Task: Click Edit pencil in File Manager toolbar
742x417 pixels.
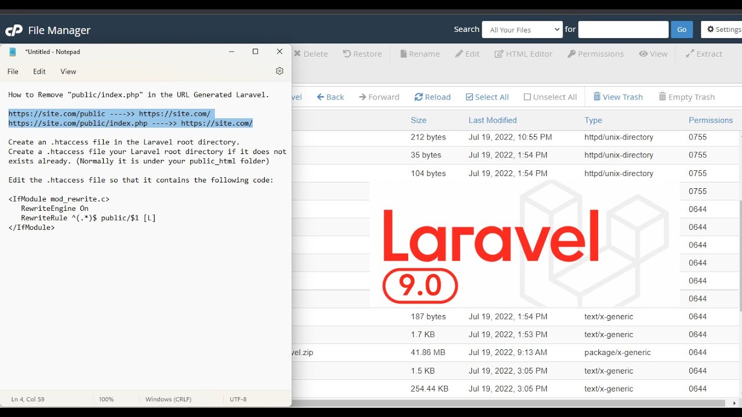Action: click(467, 54)
